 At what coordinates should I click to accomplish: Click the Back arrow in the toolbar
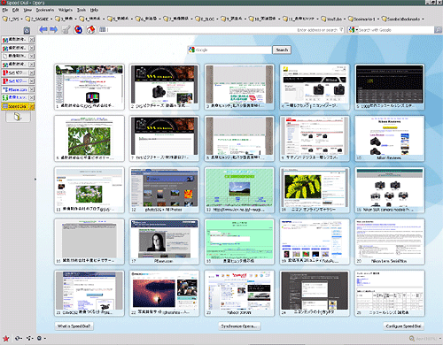43,29
